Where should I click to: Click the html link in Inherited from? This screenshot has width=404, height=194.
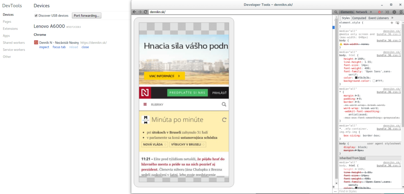pos(363,158)
